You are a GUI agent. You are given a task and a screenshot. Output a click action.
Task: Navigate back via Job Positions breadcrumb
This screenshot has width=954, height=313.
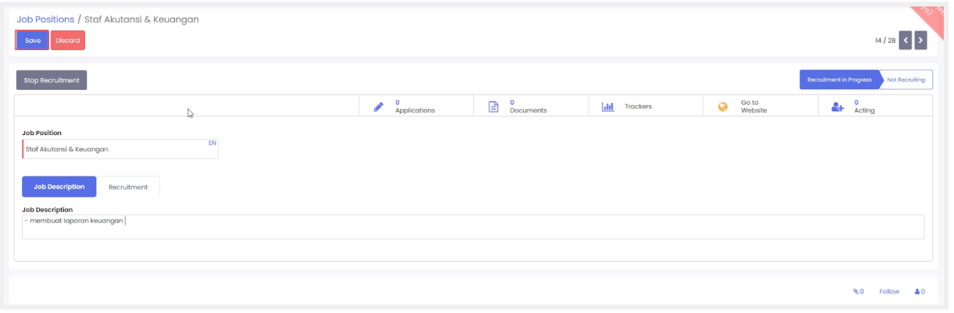pos(45,19)
